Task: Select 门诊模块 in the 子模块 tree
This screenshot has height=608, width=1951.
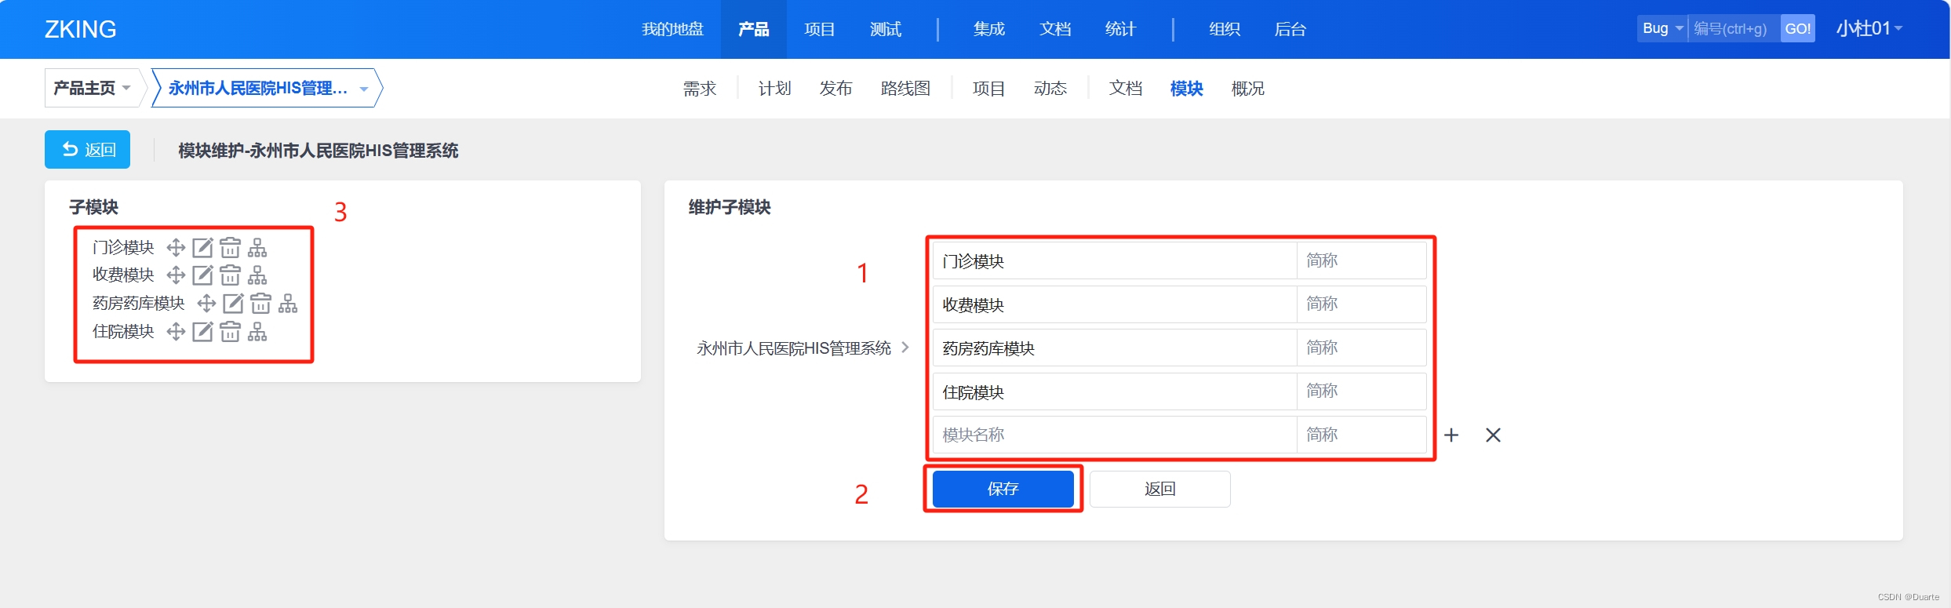Action: (x=123, y=248)
